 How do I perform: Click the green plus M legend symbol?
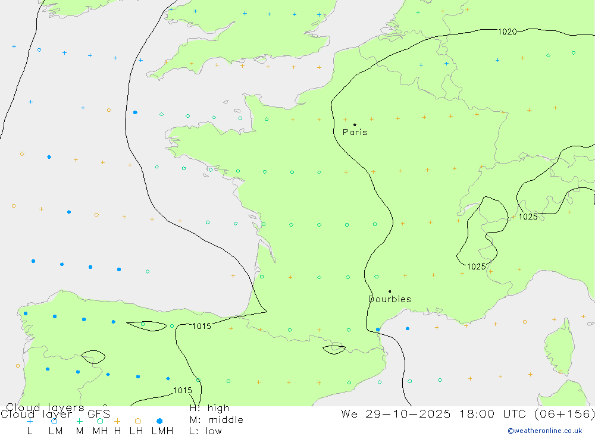click(x=79, y=421)
